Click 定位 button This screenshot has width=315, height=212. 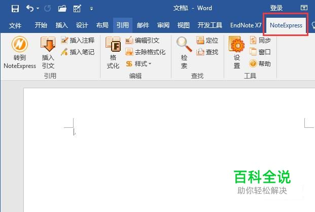pos(207,41)
